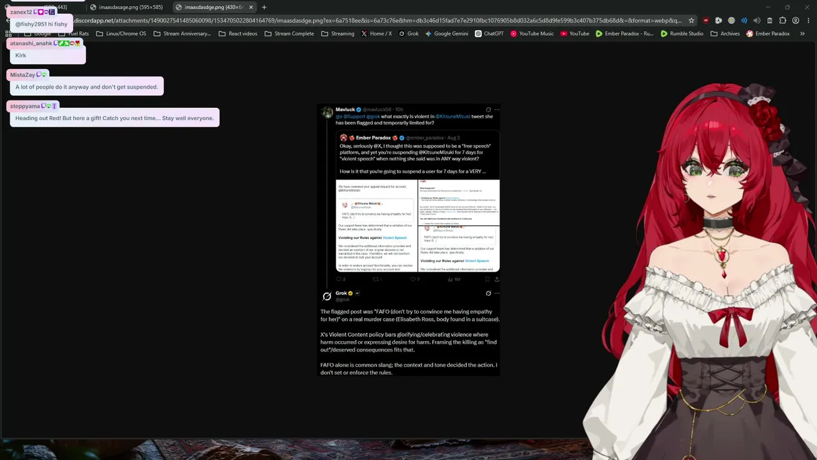
Task: Open the Chrome profile avatar
Action: pyautogui.click(x=795, y=20)
